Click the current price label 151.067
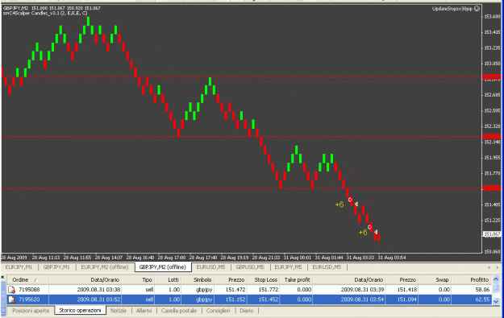Viewport: 504px width, 318px height. coord(492,234)
